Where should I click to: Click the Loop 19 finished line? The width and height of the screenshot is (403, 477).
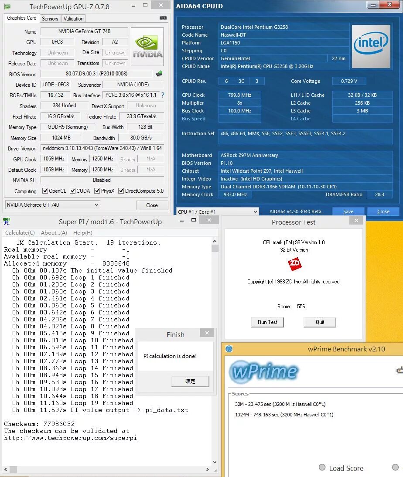coord(73,403)
